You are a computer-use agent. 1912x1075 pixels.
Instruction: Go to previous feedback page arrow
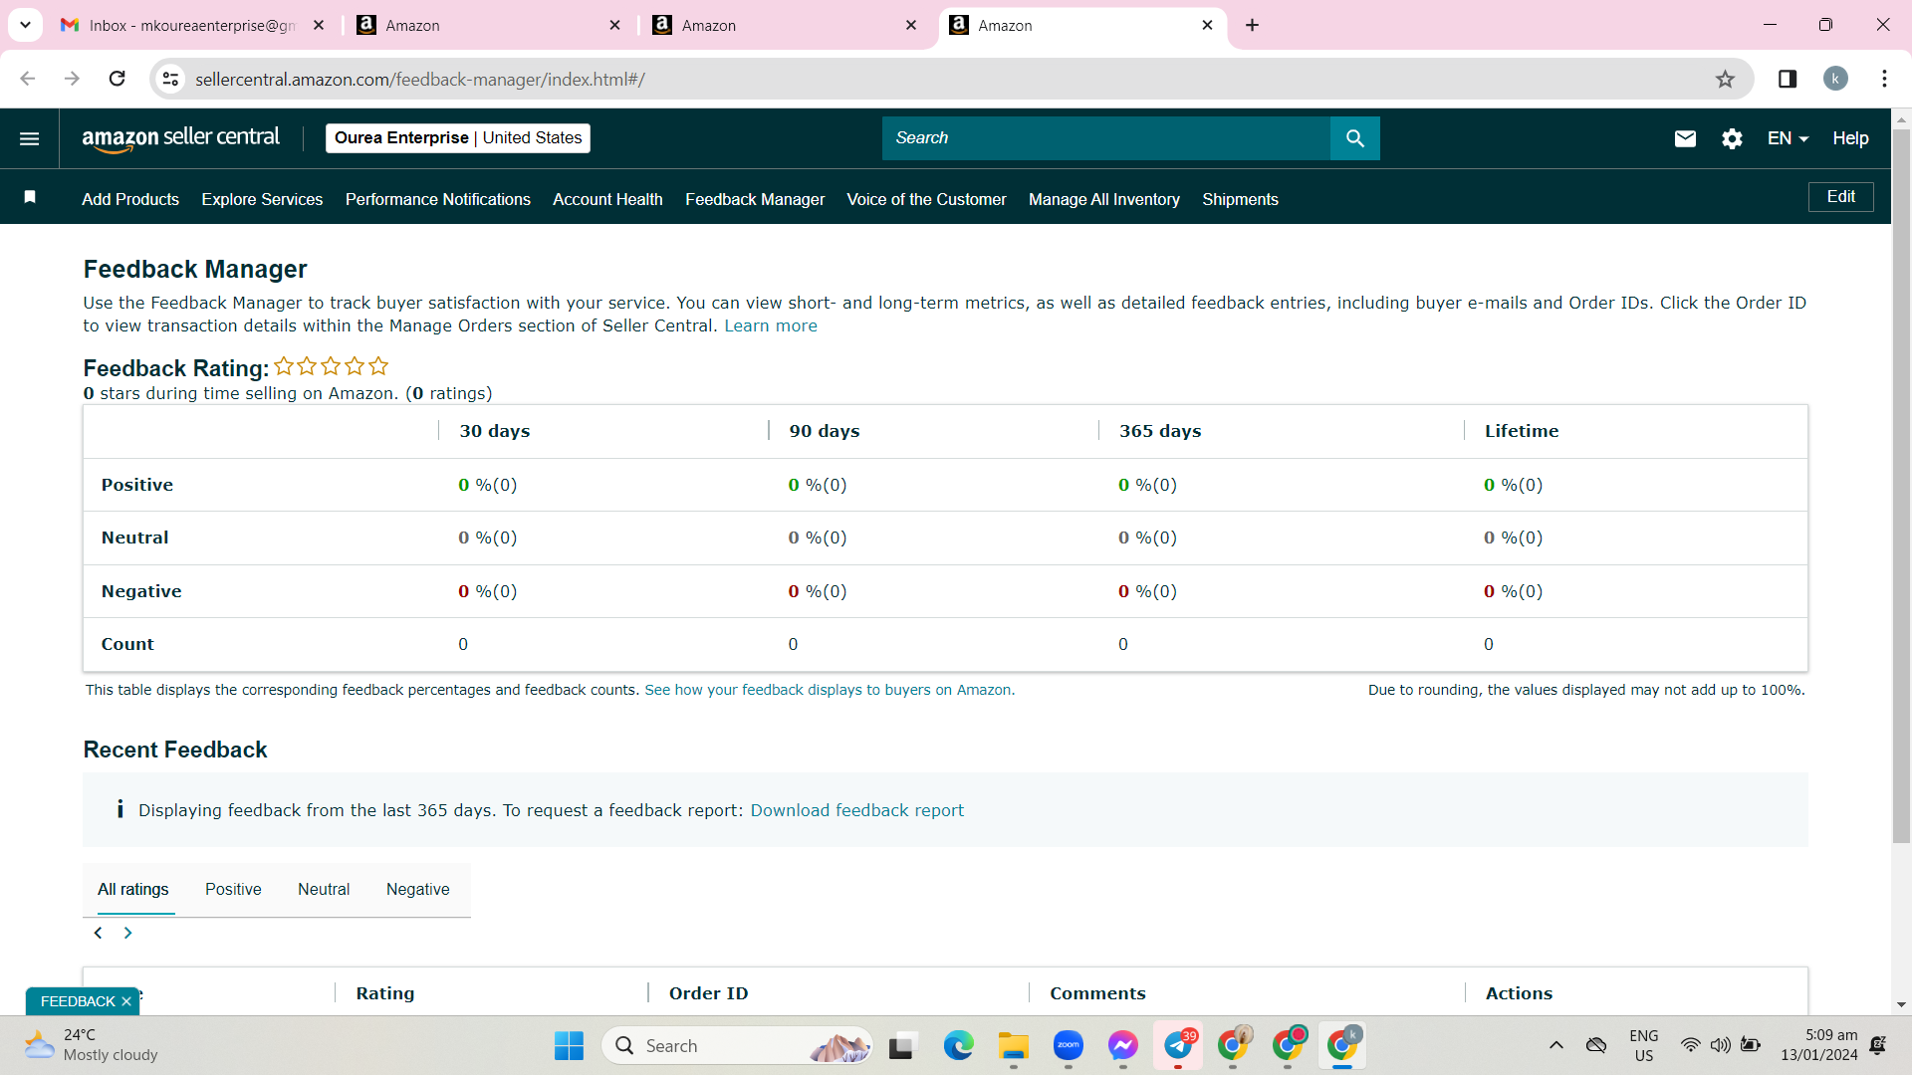[98, 933]
